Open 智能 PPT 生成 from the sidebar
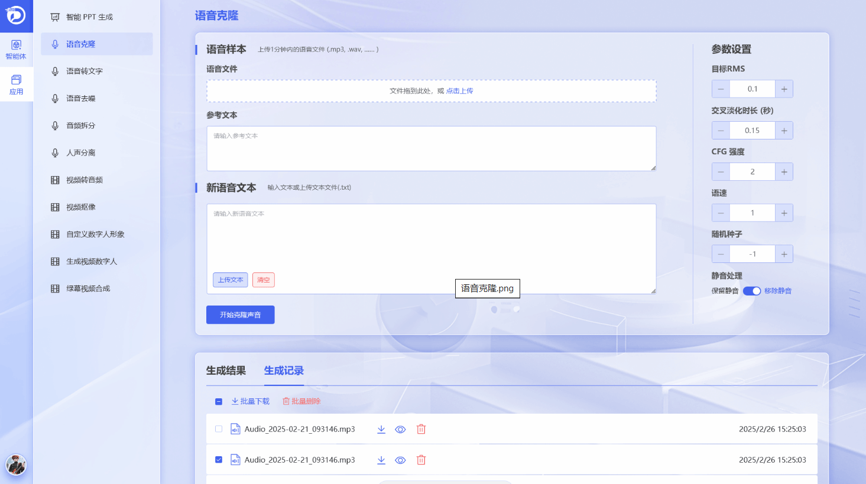Image resolution: width=866 pixels, height=484 pixels. pos(97,17)
